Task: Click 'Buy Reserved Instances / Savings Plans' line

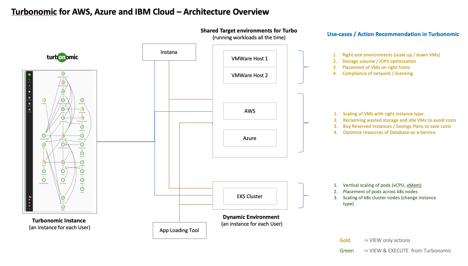Action: coord(397,126)
